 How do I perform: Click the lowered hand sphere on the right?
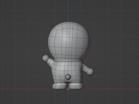pos(90,72)
